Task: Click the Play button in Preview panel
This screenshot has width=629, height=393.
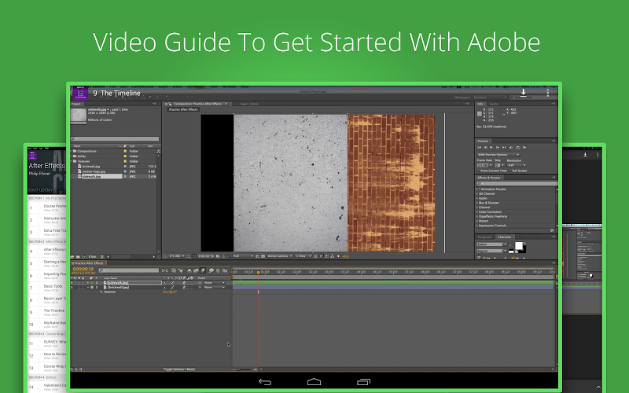Action: (491, 147)
